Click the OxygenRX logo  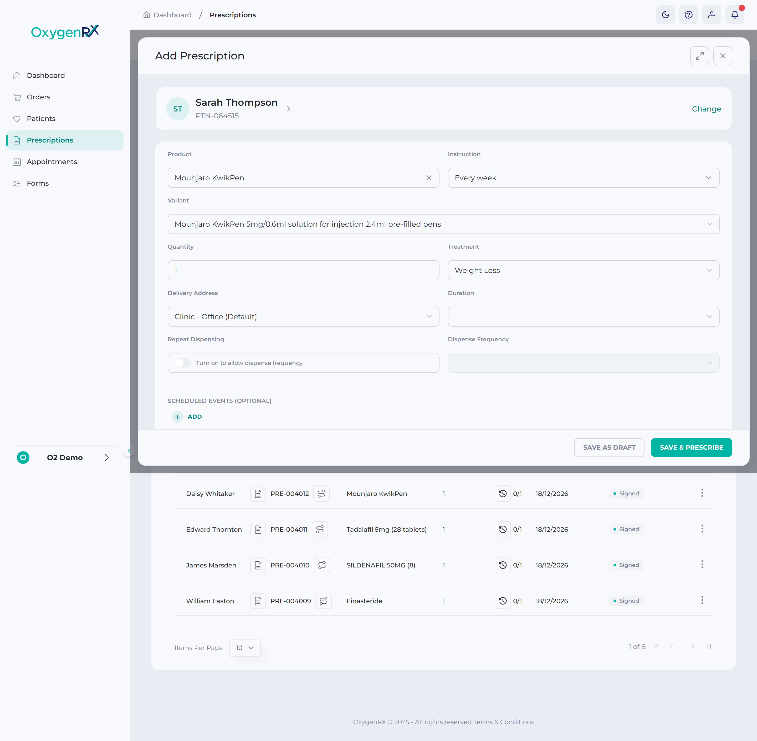[x=65, y=32]
